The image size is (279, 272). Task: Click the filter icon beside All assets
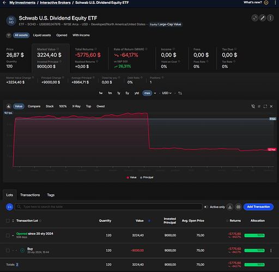(x=9, y=35)
